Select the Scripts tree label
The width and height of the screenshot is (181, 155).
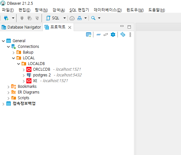(23, 98)
